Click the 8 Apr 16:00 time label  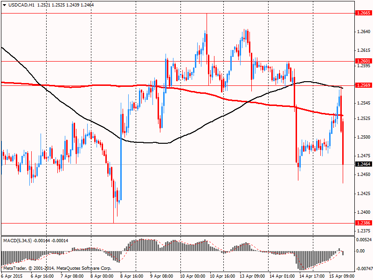click(x=131, y=276)
